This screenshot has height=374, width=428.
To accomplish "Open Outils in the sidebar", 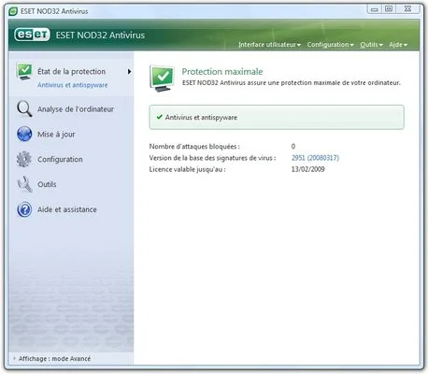I will tap(47, 184).
